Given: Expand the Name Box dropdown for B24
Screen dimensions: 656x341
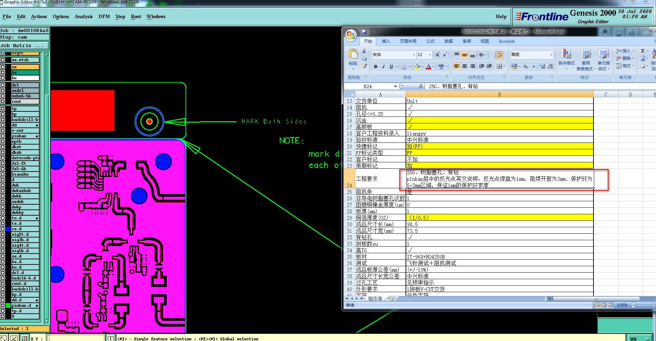Looking at the screenshot, I should [x=395, y=86].
